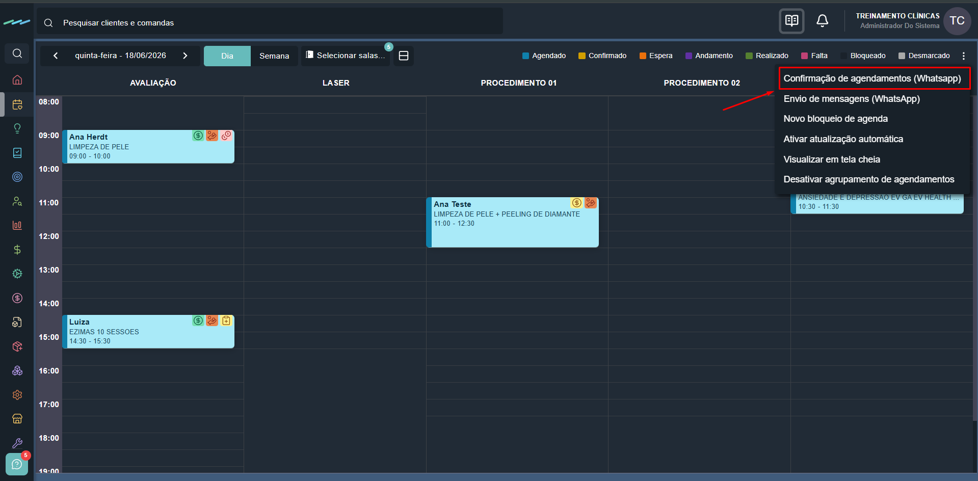Select Envio de mensagens (WhatsApp)
978x481 pixels.
[x=852, y=99]
